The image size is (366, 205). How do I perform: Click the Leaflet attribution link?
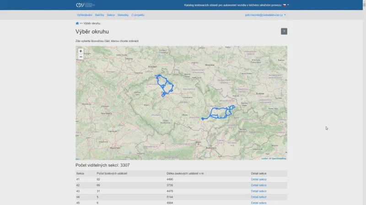click(x=264, y=158)
